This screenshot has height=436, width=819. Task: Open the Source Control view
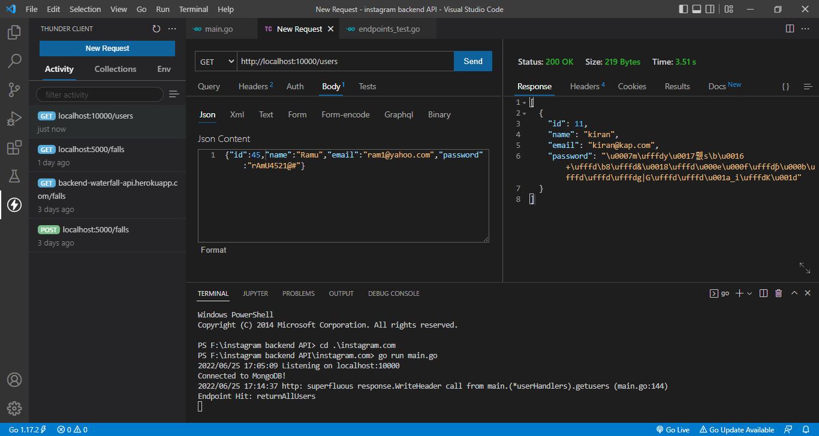click(x=14, y=90)
